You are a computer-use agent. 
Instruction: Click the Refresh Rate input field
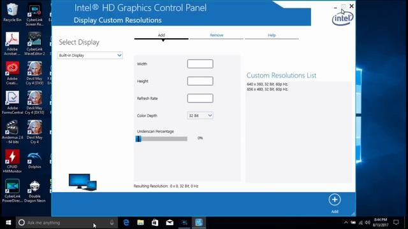[200, 99]
